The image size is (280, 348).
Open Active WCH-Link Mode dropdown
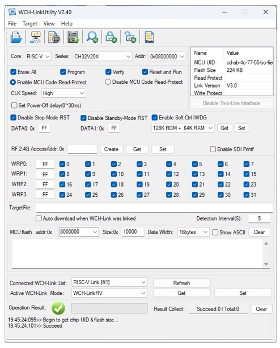(x=109, y=293)
